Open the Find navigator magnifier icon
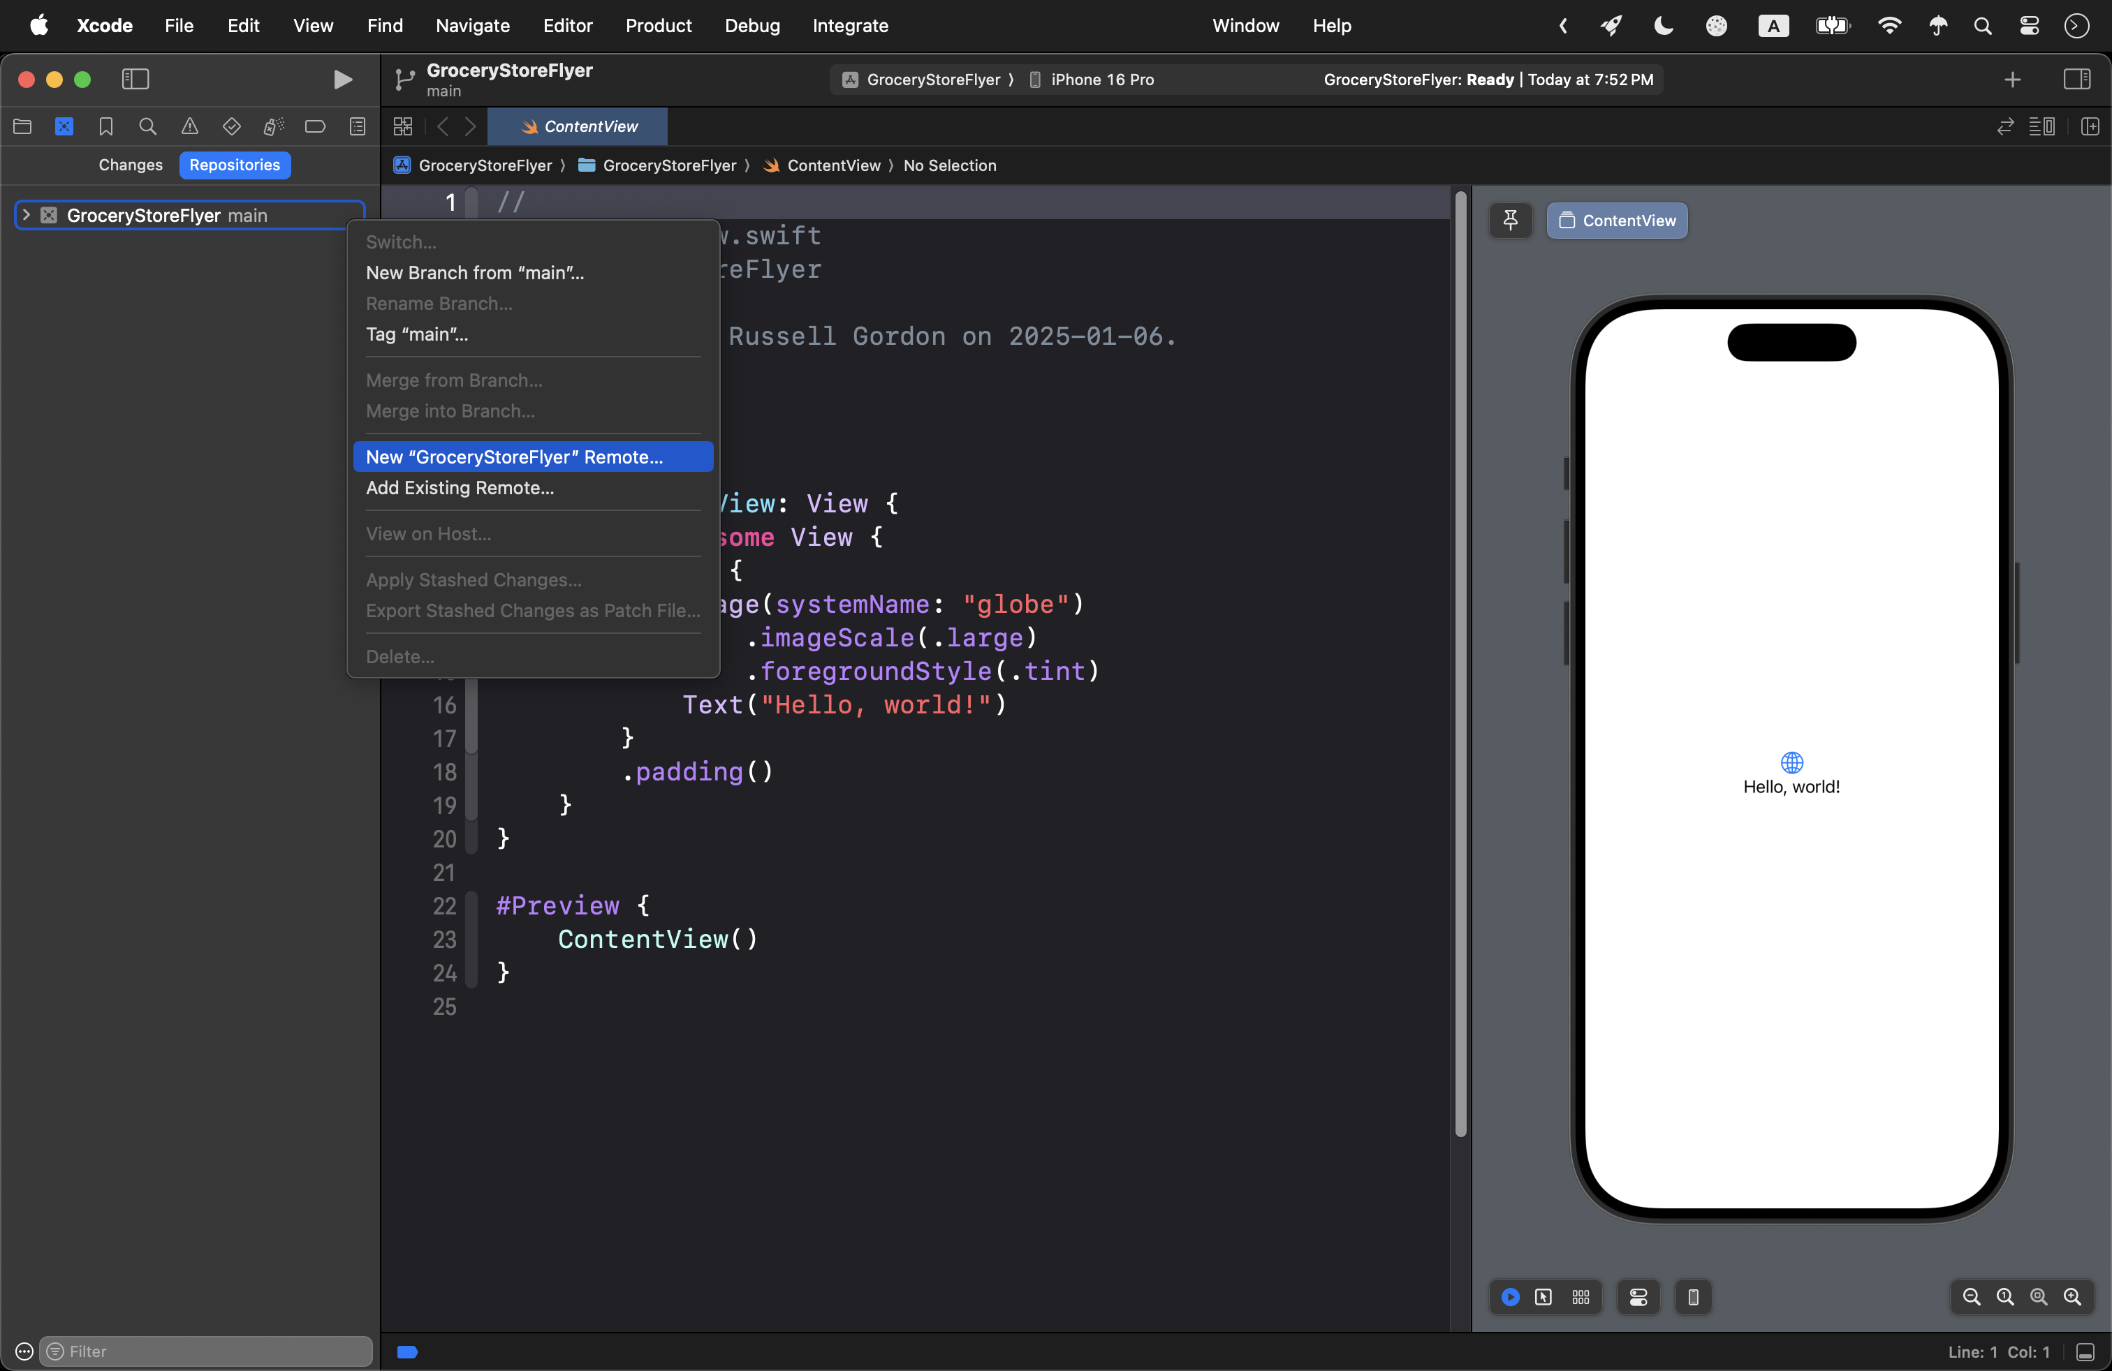2112x1371 pixels. point(148,127)
